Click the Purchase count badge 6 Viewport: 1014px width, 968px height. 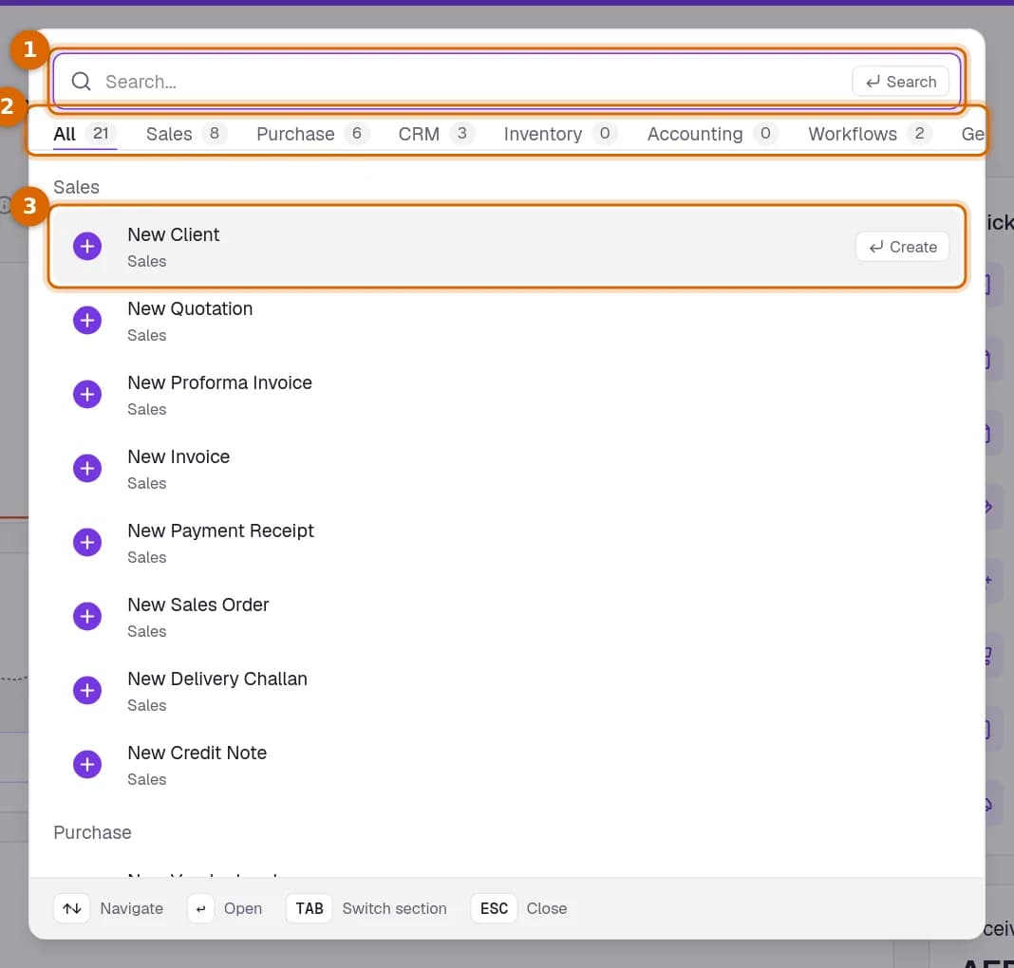pos(356,134)
